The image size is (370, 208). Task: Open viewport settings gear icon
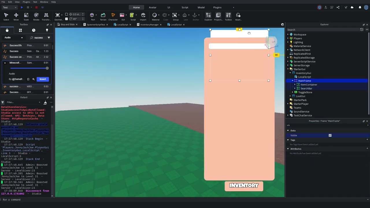[x=282, y=25]
